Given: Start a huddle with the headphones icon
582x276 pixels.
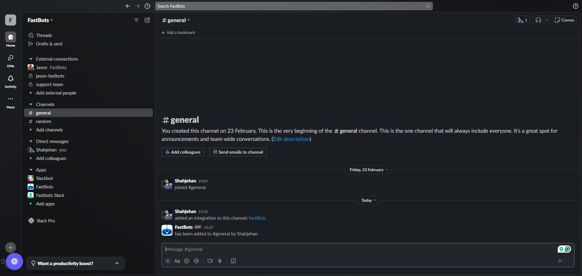Looking at the screenshot, I should [x=538, y=20].
